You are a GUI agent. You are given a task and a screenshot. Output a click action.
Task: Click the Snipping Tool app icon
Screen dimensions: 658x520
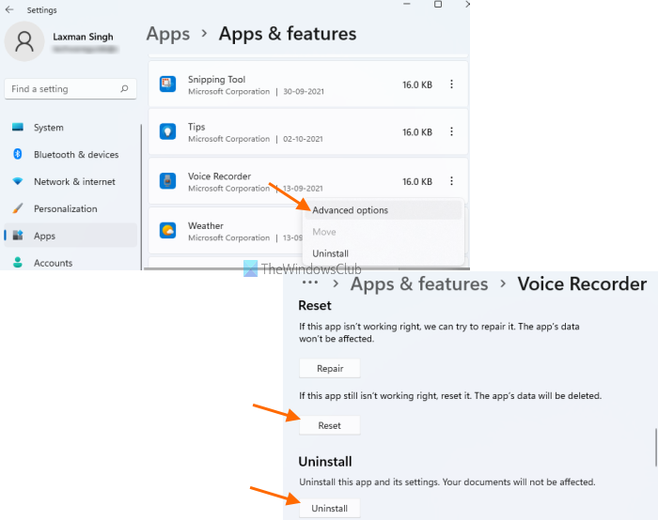point(167,84)
